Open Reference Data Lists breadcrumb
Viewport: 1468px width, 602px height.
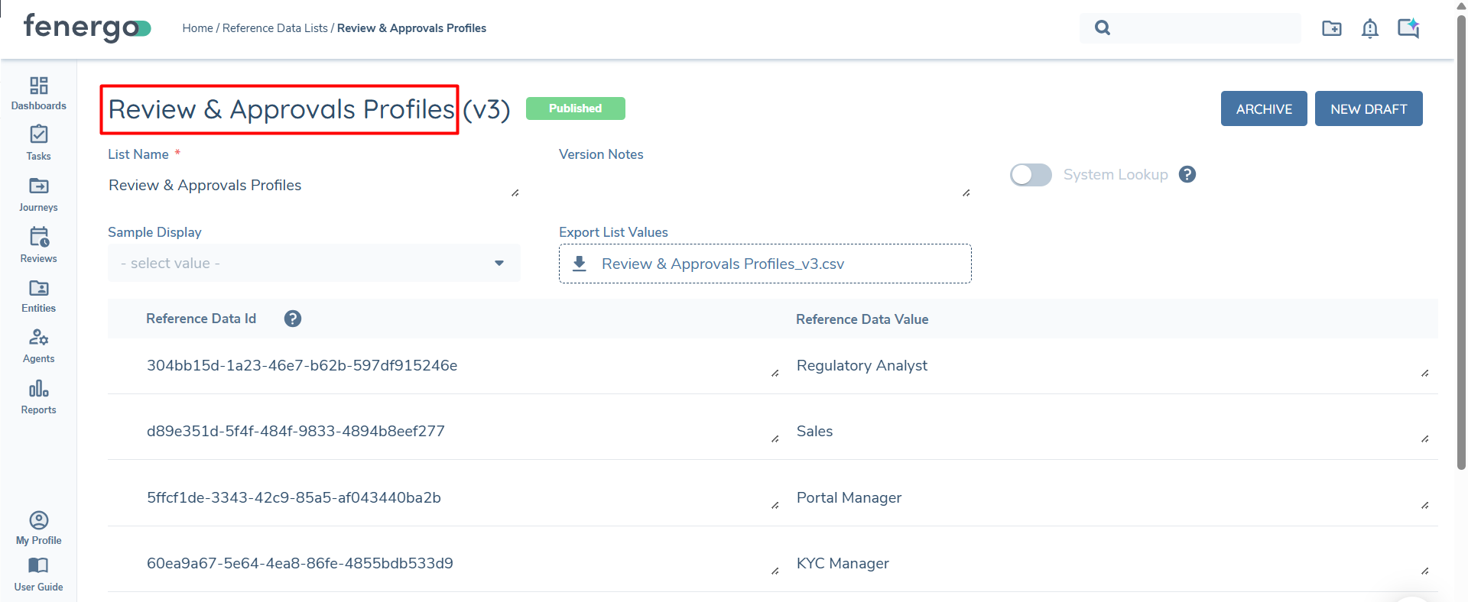(277, 28)
